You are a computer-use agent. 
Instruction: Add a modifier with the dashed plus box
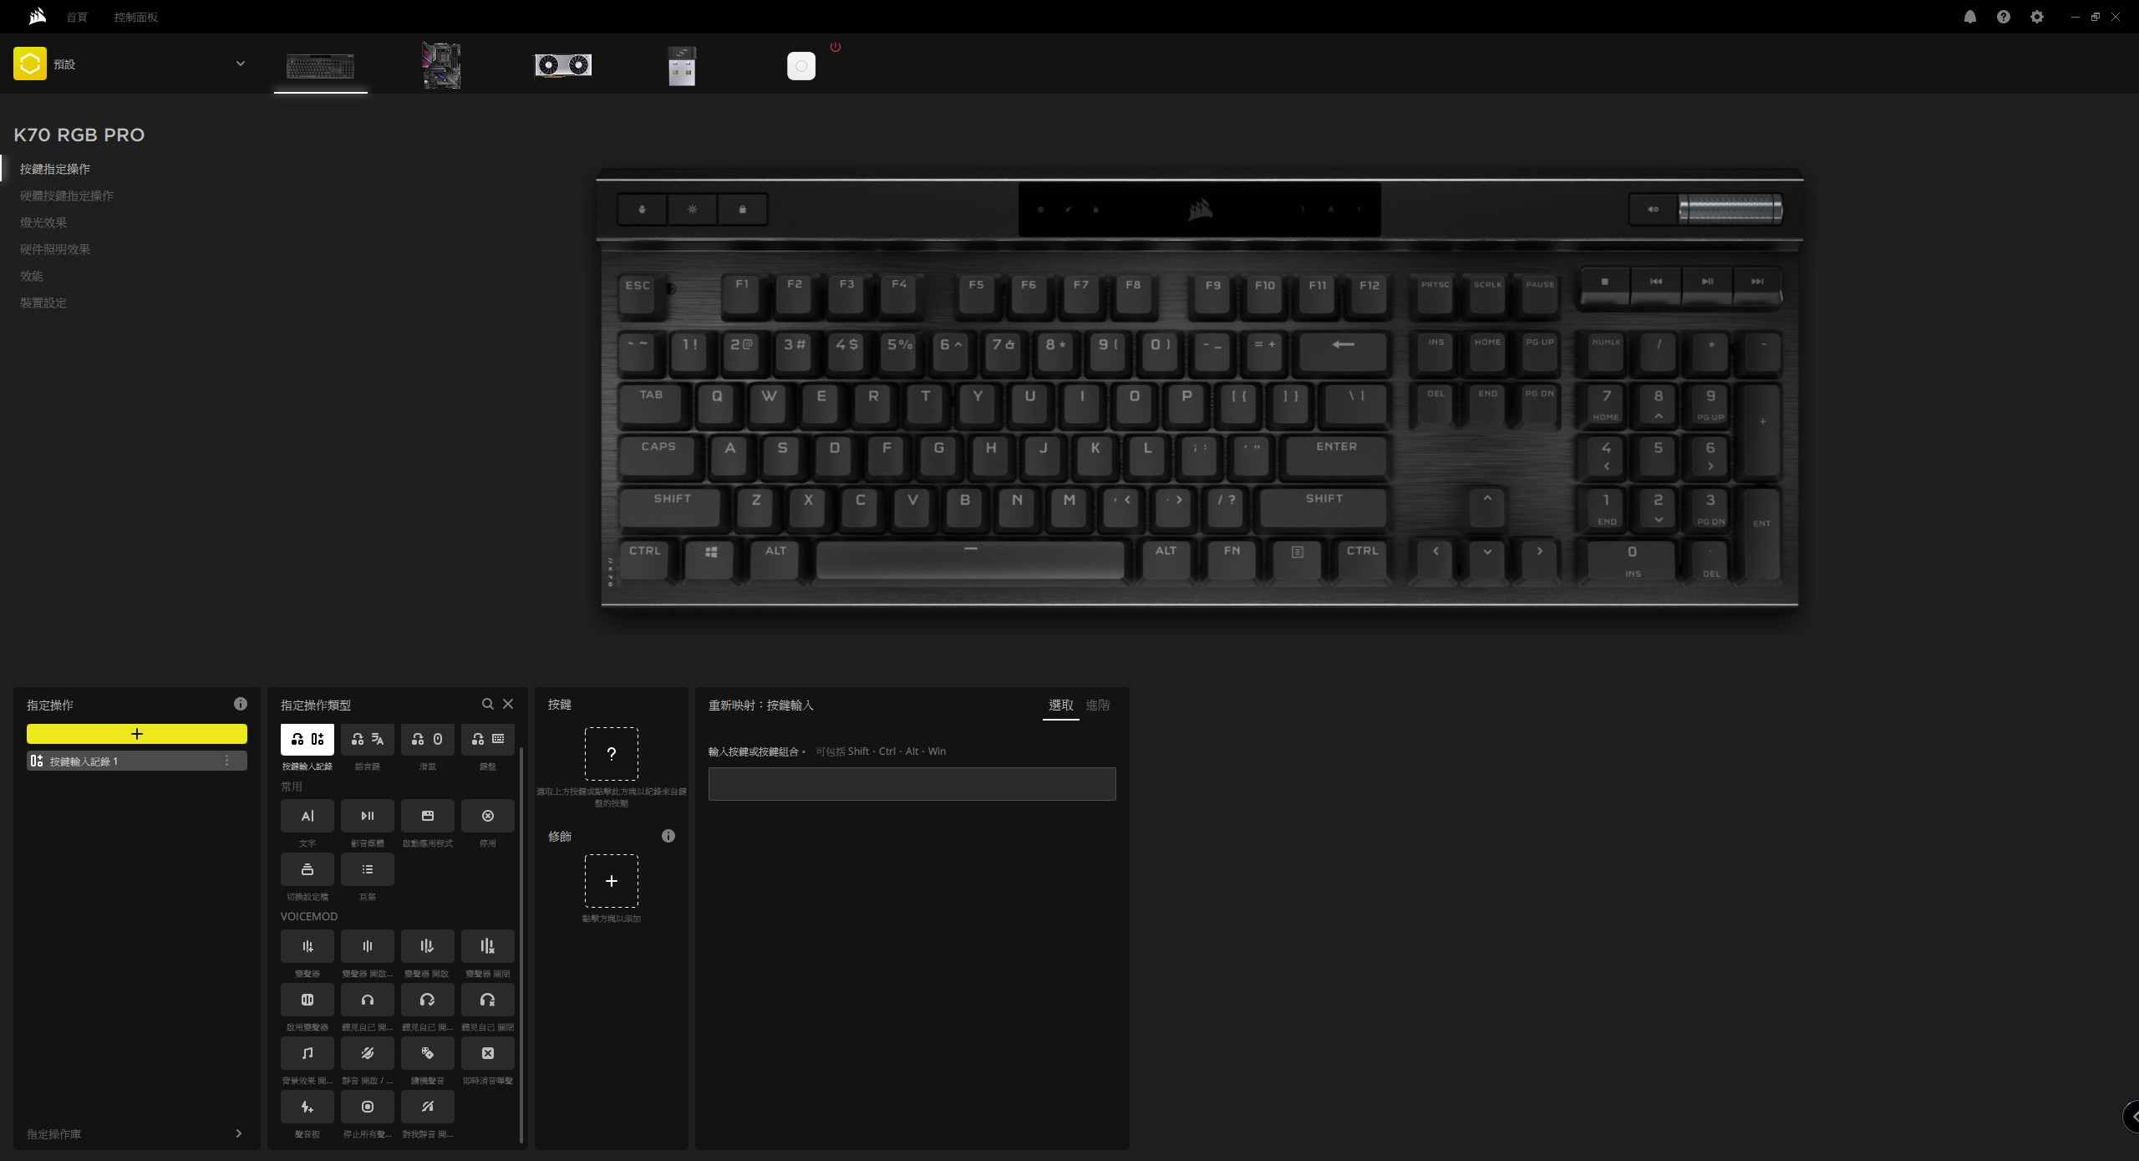click(x=611, y=881)
